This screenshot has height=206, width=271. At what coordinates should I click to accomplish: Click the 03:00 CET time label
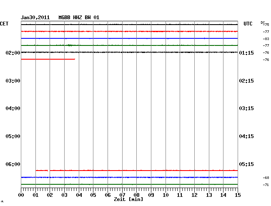click(13, 81)
